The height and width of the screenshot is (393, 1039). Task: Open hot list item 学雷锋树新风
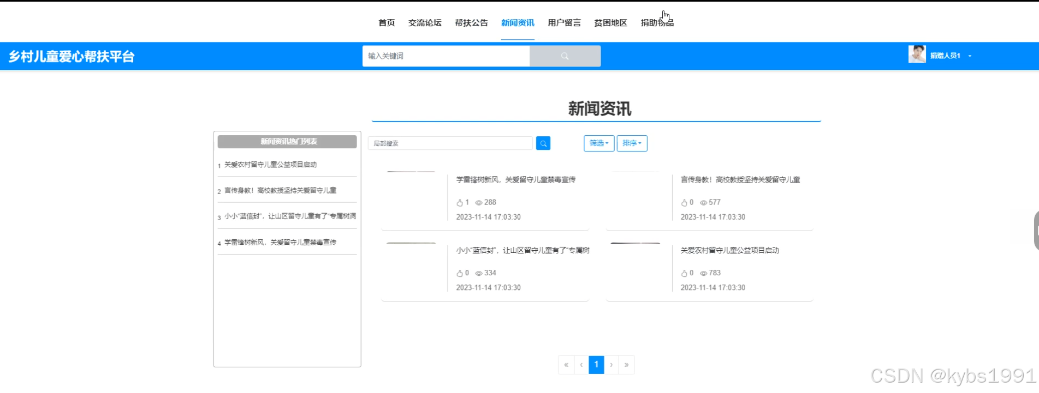pyautogui.click(x=280, y=243)
